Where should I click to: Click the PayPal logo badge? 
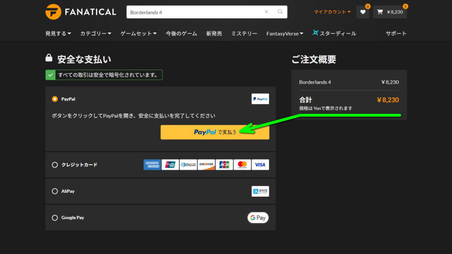click(x=260, y=99)
